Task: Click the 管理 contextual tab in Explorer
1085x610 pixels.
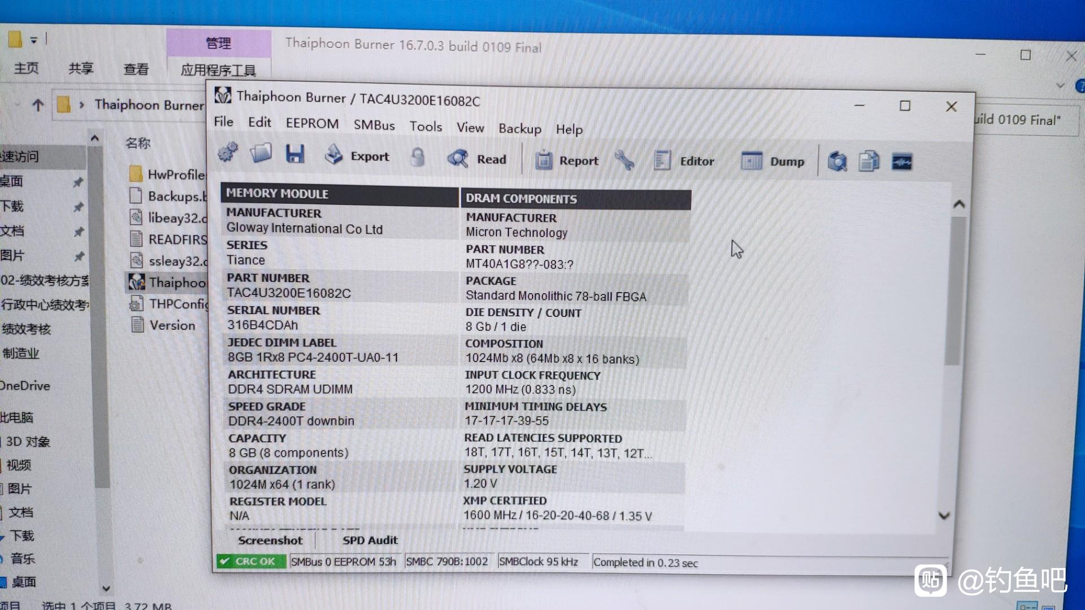Action: (218, 43)
